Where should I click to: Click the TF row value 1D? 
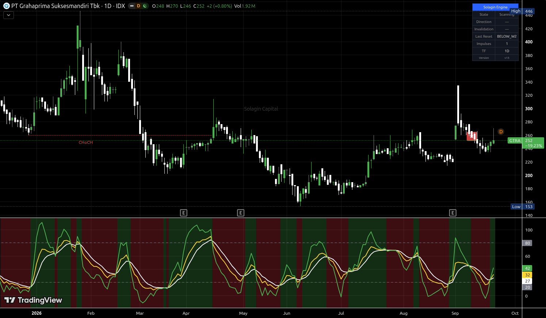(x=507, y=51)
